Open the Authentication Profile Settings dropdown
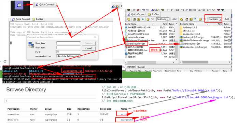237x123 pixels. tap(68, 56)
